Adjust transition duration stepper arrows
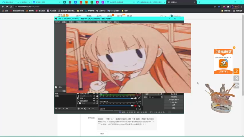 (x=162, y=97)
